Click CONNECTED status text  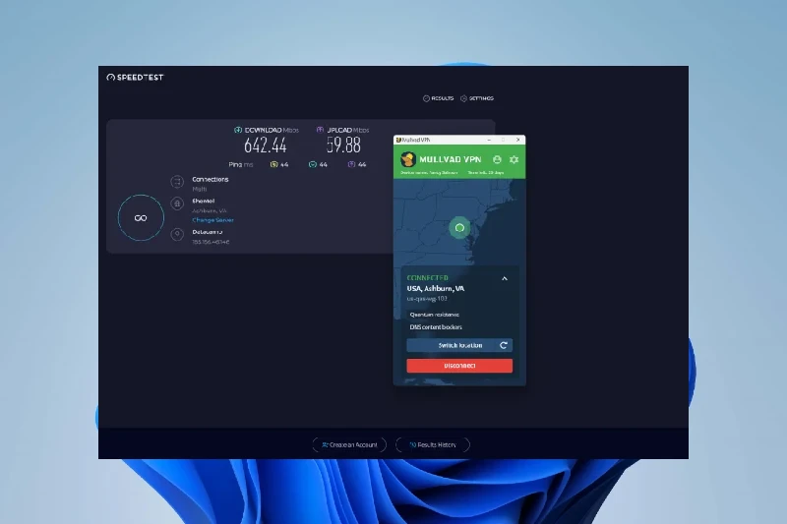[428, 278]
